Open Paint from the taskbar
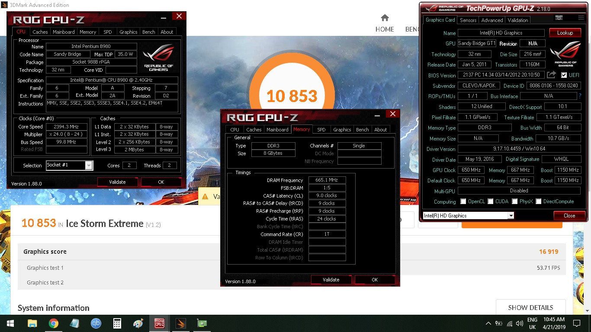 (138, 323)
